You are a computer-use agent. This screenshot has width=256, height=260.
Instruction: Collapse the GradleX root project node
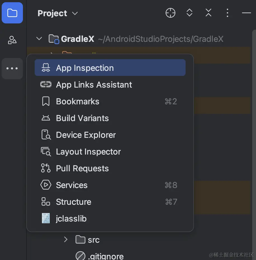click(39, 39)
